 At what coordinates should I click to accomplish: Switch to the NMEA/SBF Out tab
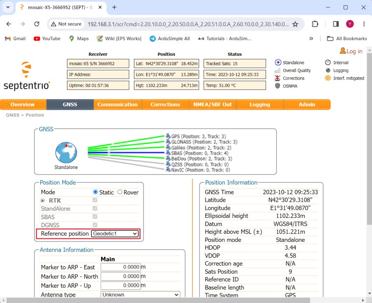pos(213,105)
